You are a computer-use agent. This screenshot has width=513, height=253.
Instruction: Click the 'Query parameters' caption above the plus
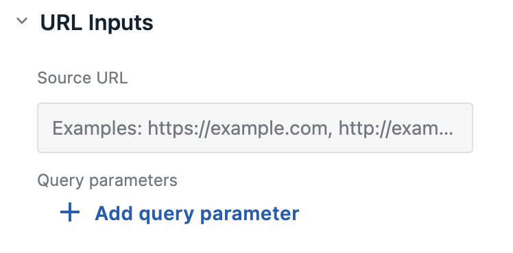click(107, 181)
